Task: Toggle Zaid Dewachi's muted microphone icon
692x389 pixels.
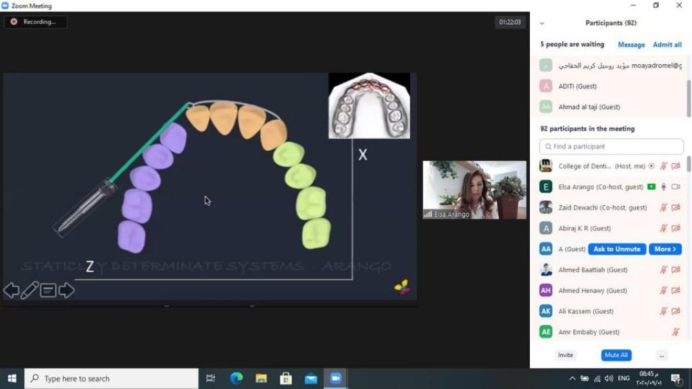Action: (664, 207)
